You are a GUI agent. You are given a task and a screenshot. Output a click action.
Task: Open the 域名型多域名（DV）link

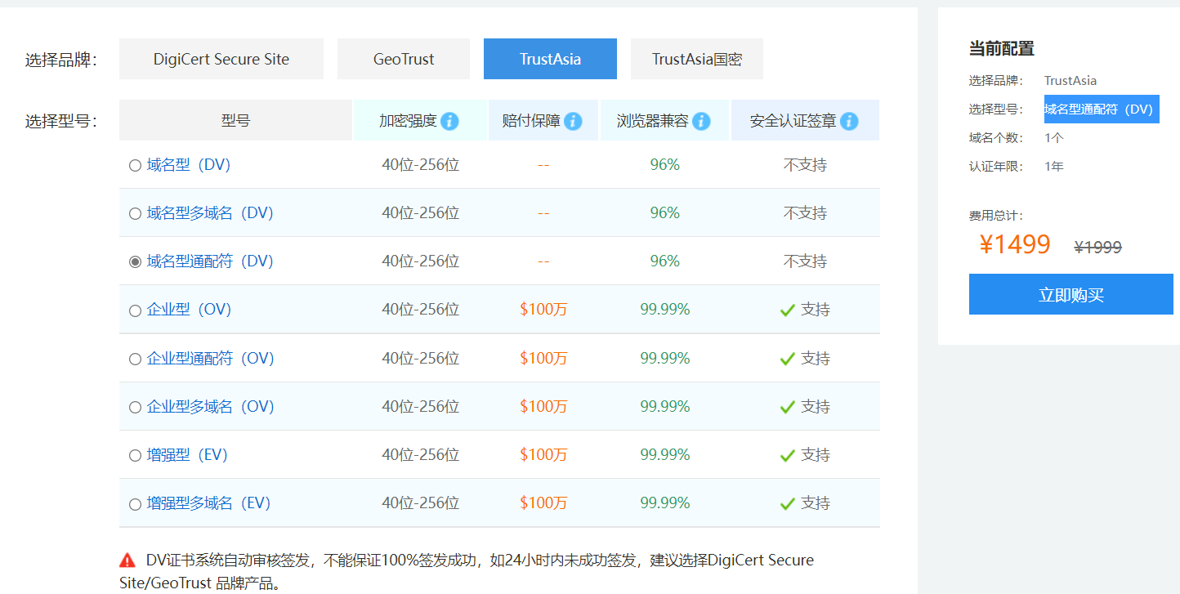[x=210, y=213]
